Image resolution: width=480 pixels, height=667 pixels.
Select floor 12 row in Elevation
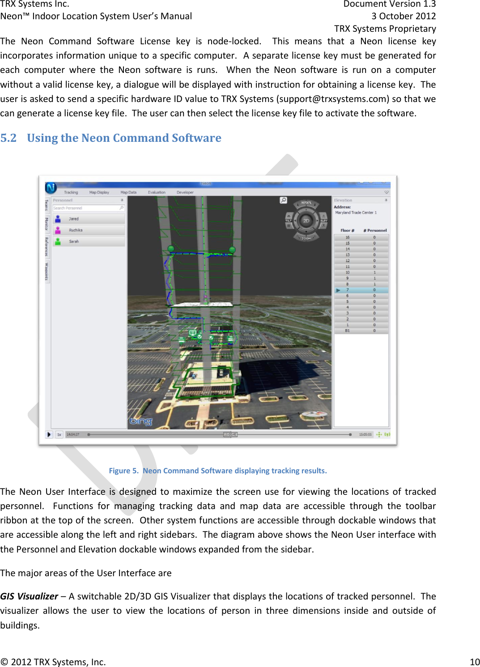[361, 261]
